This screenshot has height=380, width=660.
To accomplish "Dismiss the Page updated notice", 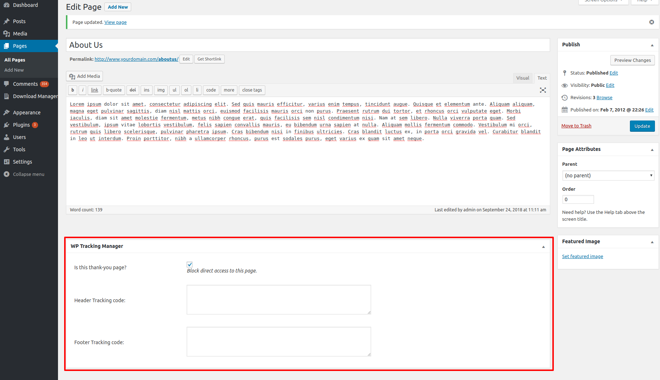I will [652, 22].
